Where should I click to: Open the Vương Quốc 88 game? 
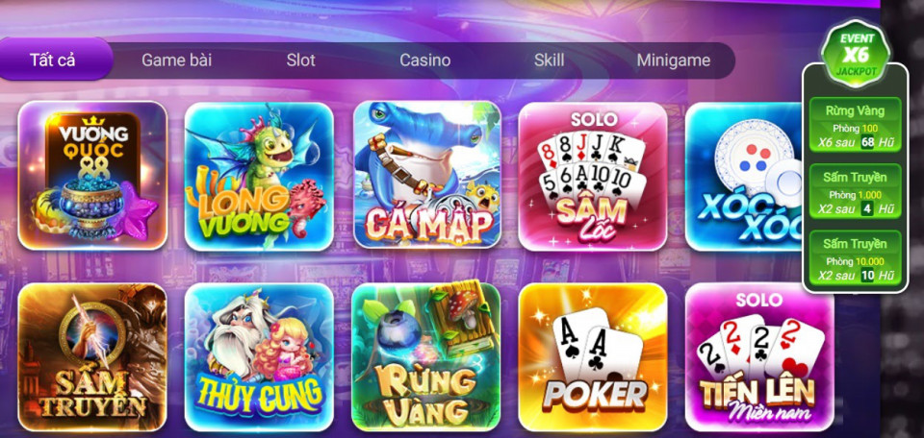(x=92, y=176)
